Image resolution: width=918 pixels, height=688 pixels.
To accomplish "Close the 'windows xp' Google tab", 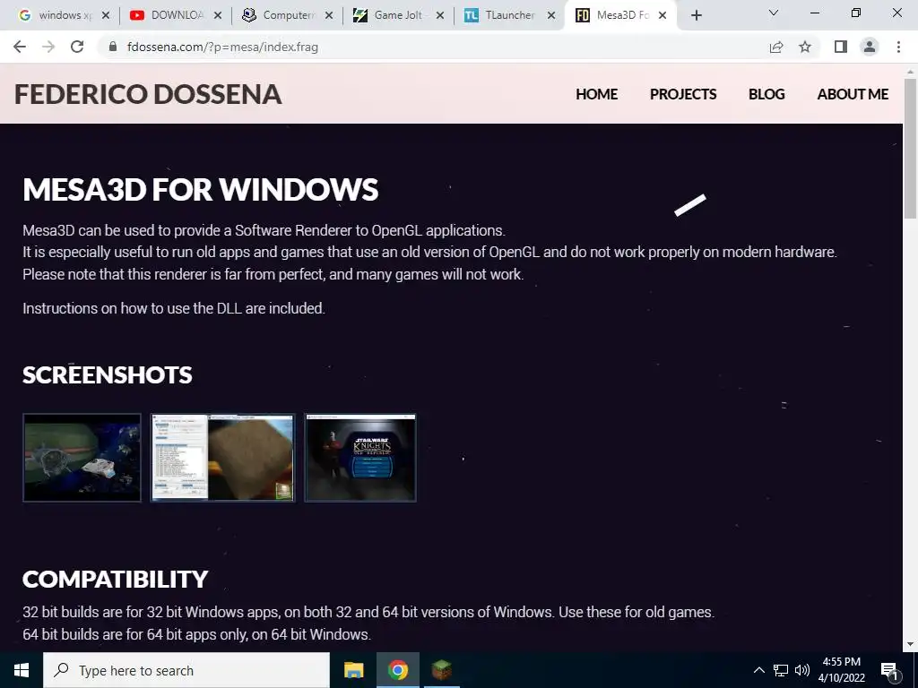I will coord(106,15).
